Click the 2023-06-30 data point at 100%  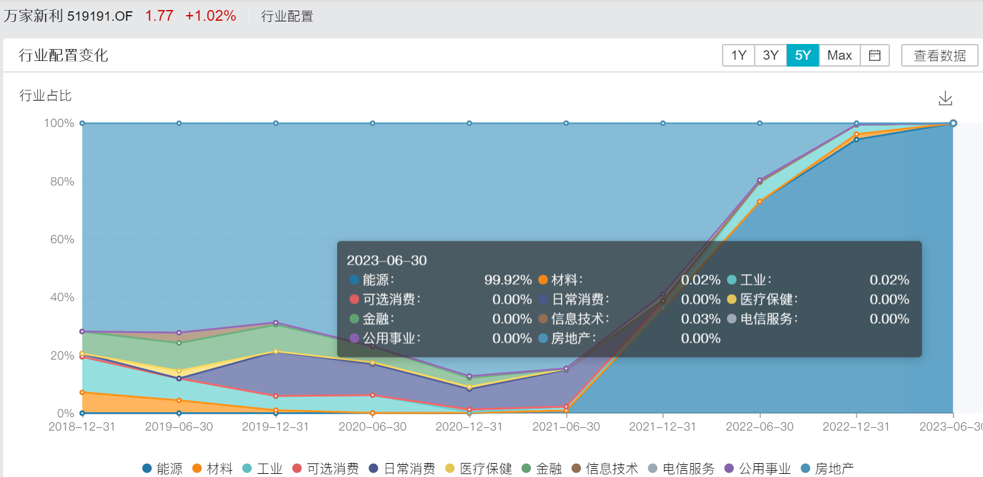tap(953, 123)
